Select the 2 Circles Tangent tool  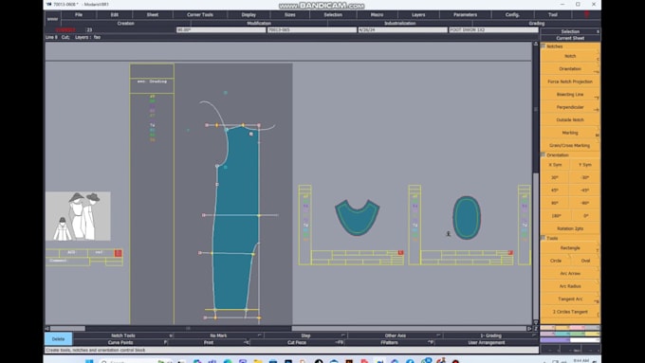point(570,312)
